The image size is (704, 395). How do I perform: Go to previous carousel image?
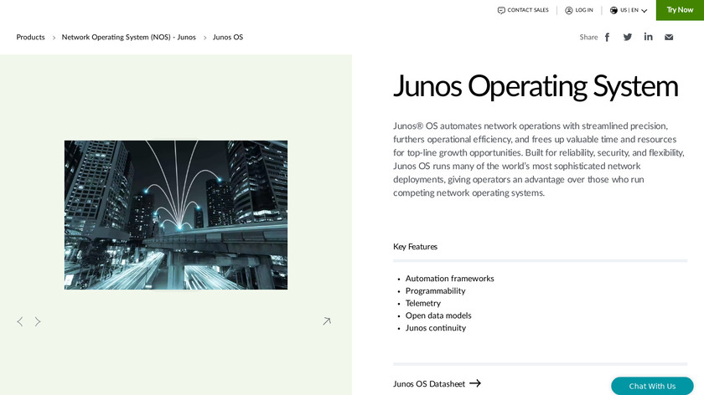click(x=20, y=321)
